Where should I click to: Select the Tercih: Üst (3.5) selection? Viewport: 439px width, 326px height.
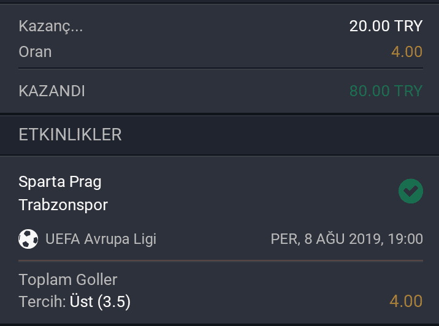(x=74, y=301)
